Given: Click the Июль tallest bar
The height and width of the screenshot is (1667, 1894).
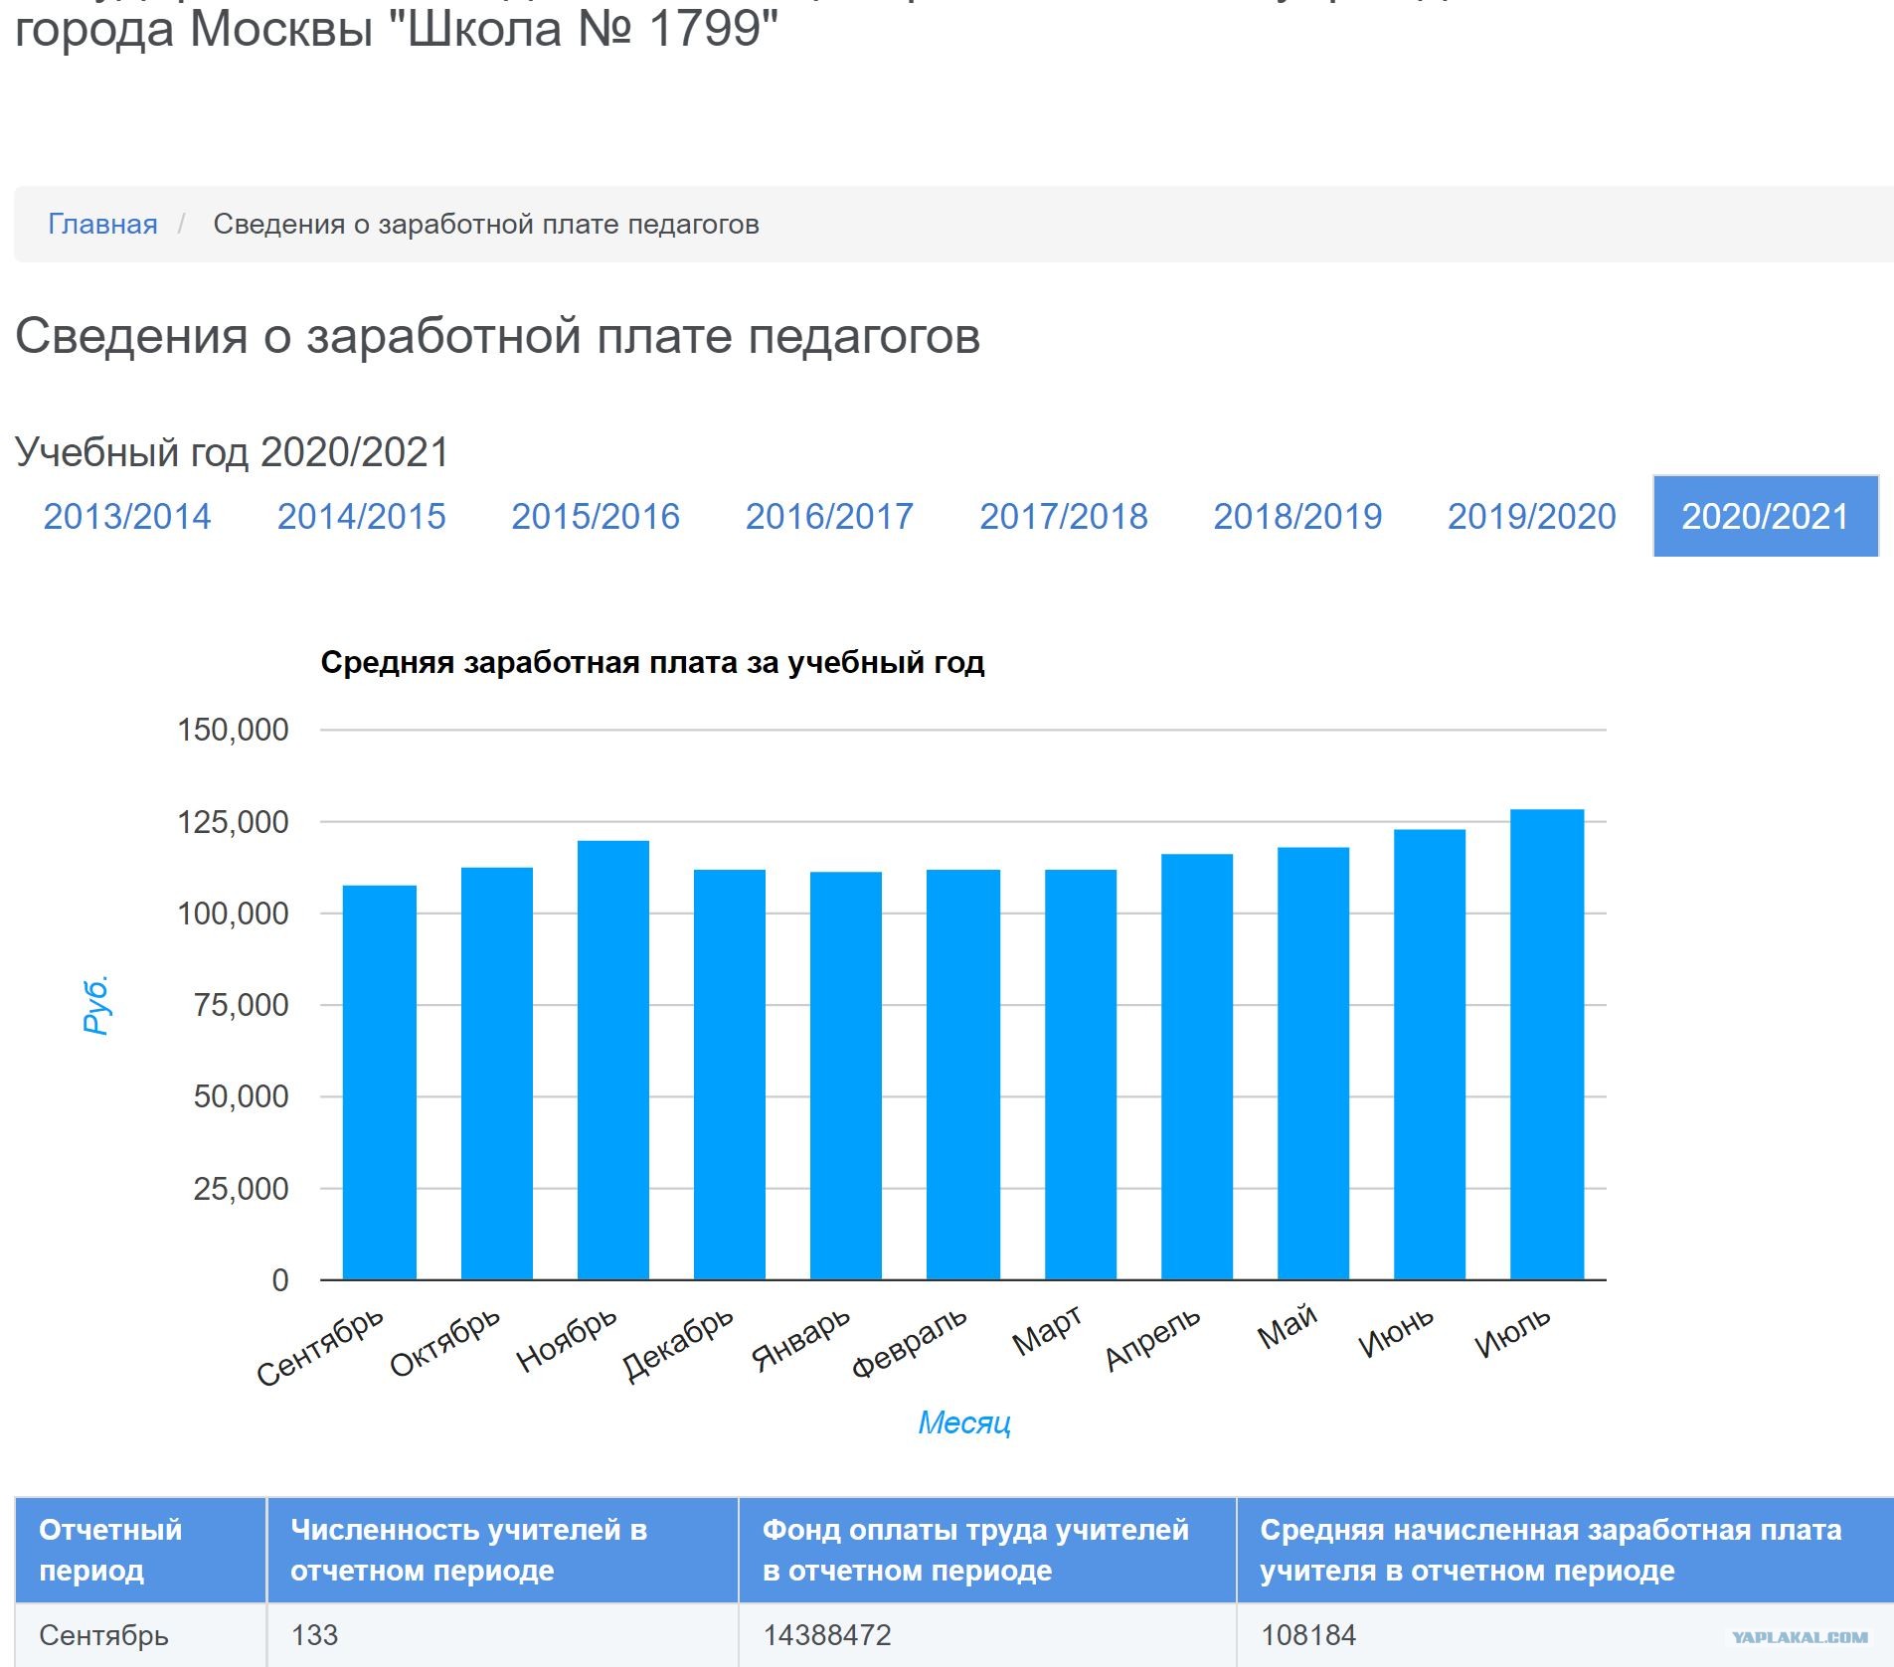Looking at the screenshot, I should [1547, 1044].
